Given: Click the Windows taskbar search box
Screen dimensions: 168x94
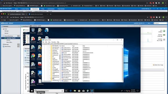Looking at the screenshot, I should point(49,91).
